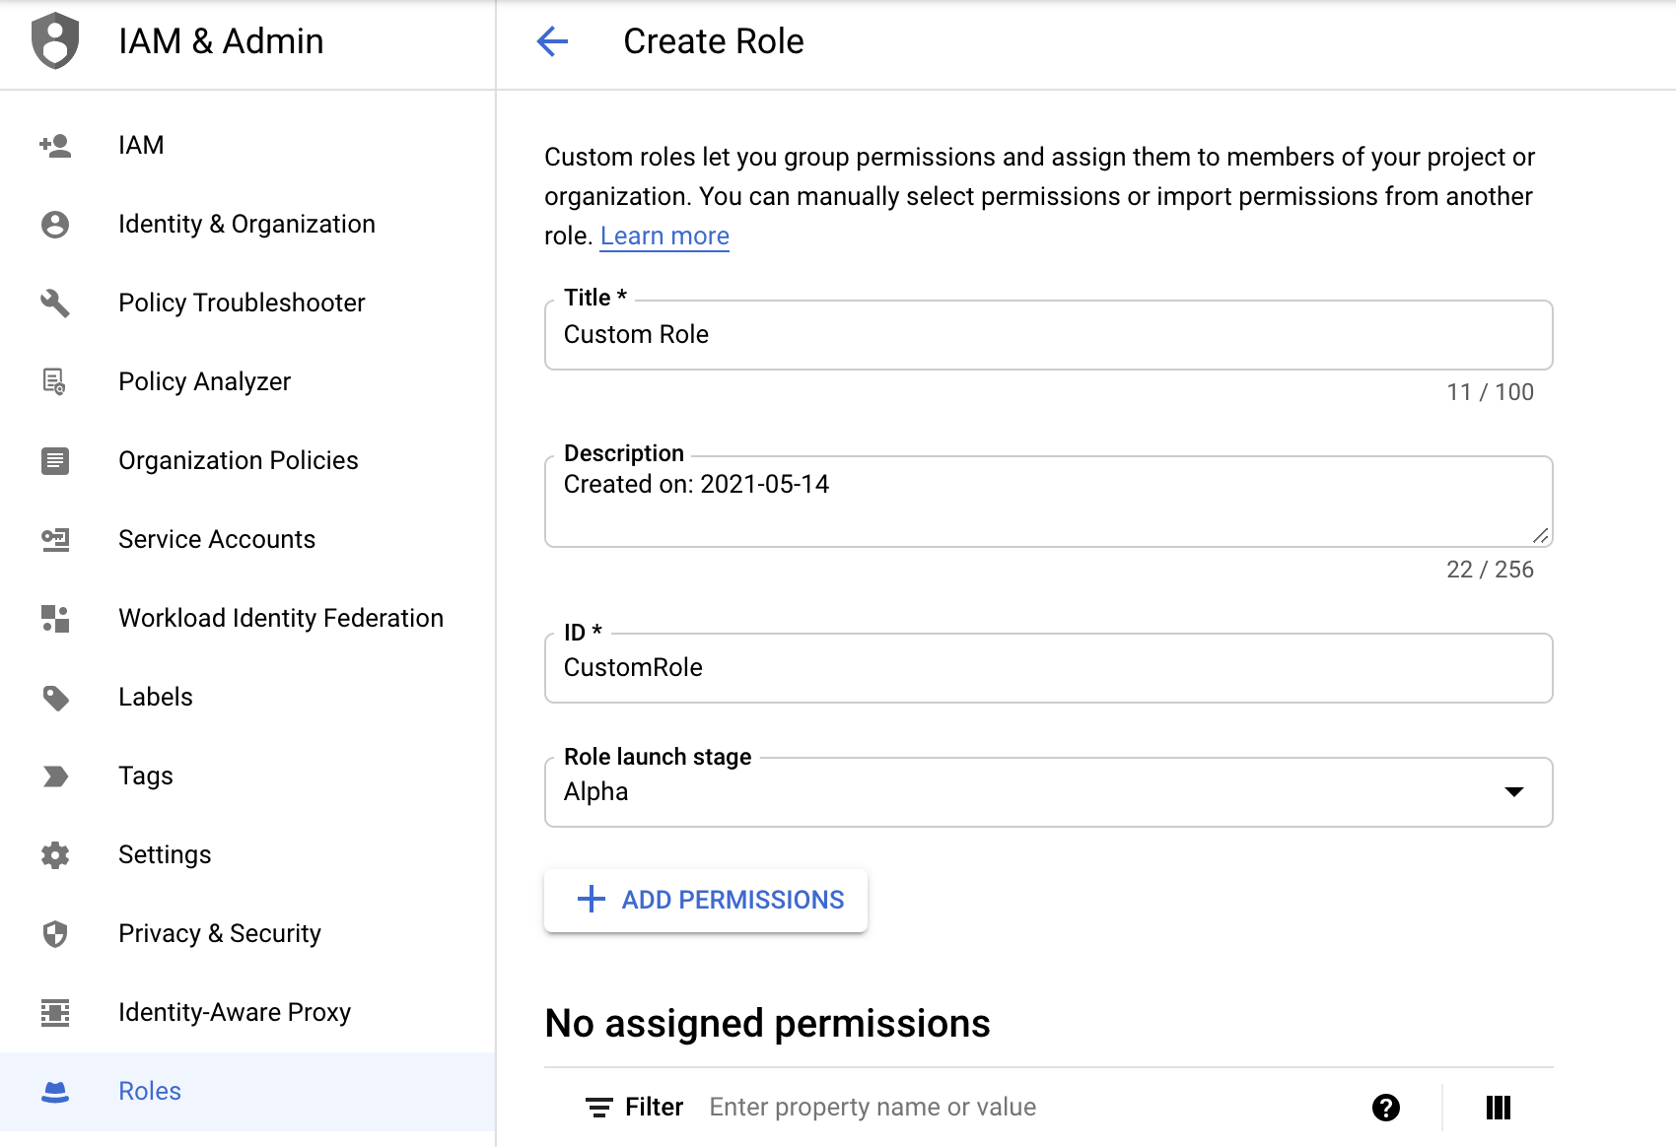The height and width of the screenshot is (1147, 1676).
Task: Open Identity-Aware Proxy
Action: tap(247, 1012)
